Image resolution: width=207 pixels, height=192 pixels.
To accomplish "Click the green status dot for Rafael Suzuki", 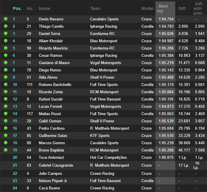I will click(x=6, y=99).
